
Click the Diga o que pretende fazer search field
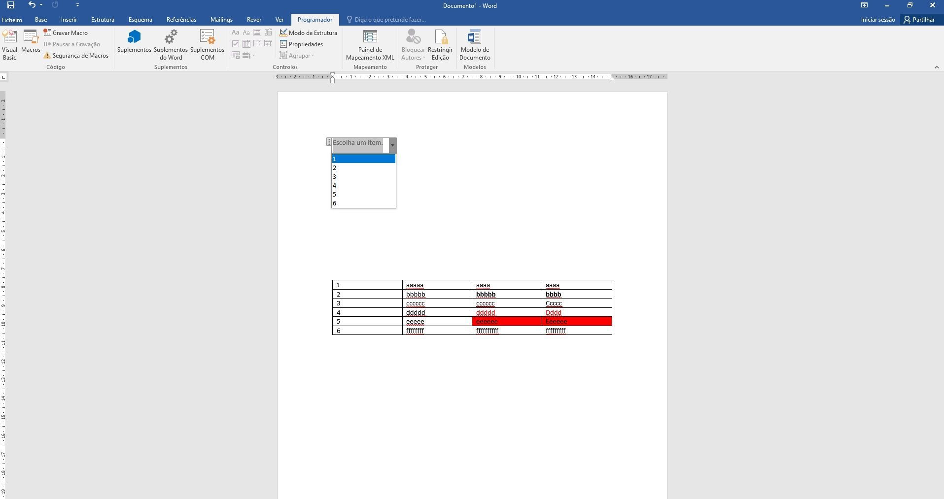[386, 20]
